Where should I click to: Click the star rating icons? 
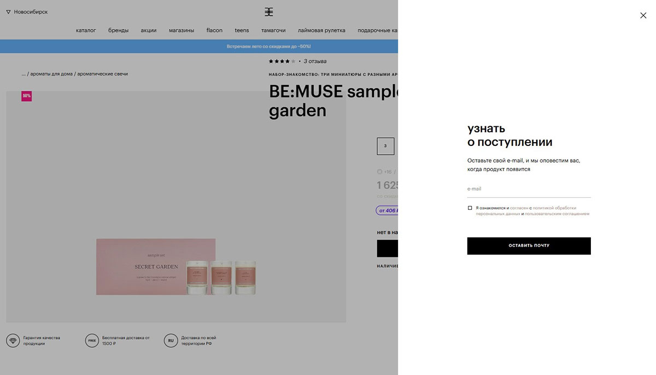tap(282, 61)
